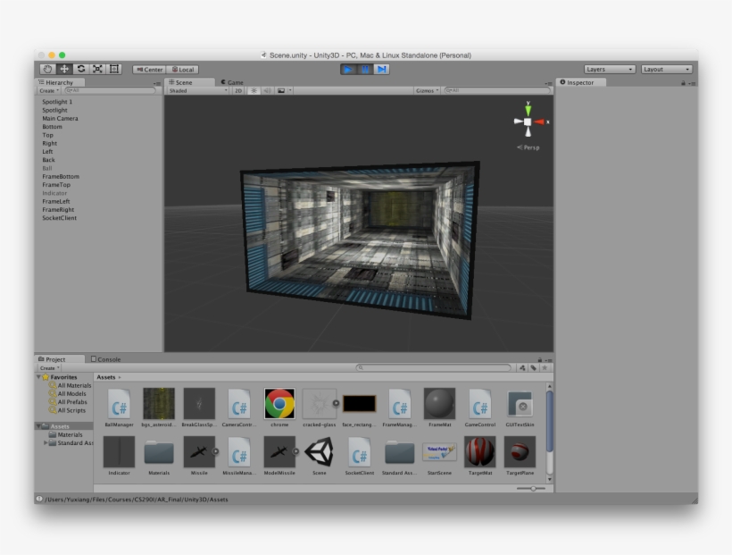Screen dimensions: 732x555
Task: Select the chrome asset thumbnail
Action: click(279, 404)
